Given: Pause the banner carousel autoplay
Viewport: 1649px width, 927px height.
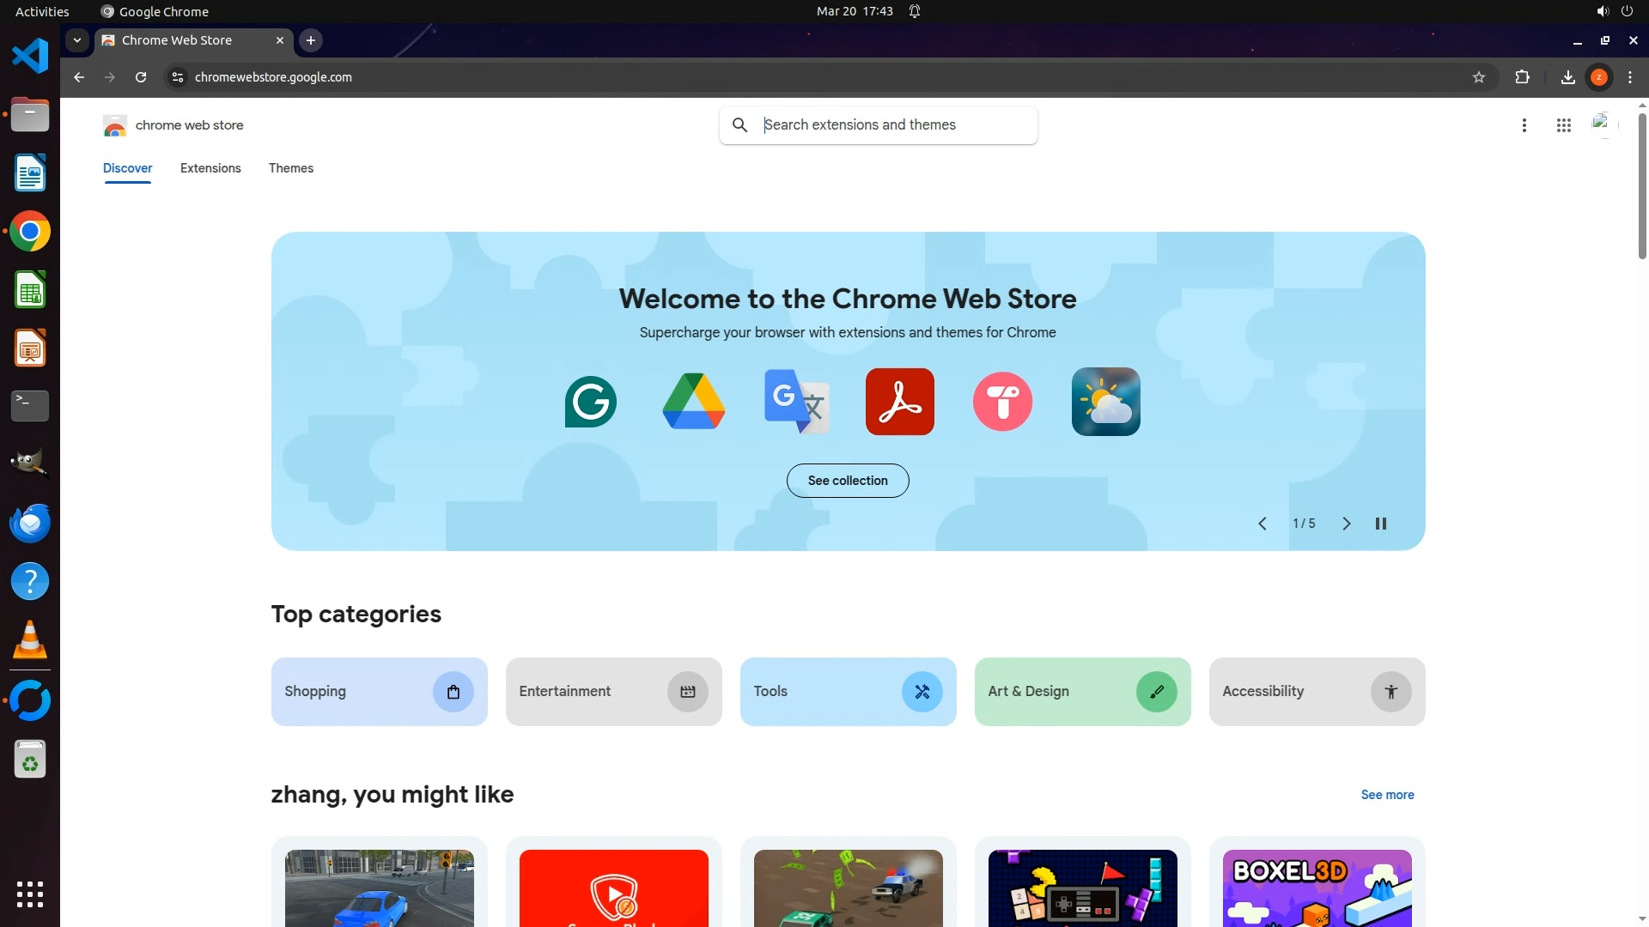Looking at the screenshot, I should click(x=1381, y=524).
